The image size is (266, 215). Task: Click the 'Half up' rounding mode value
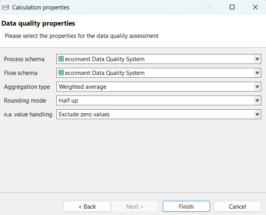68,100
